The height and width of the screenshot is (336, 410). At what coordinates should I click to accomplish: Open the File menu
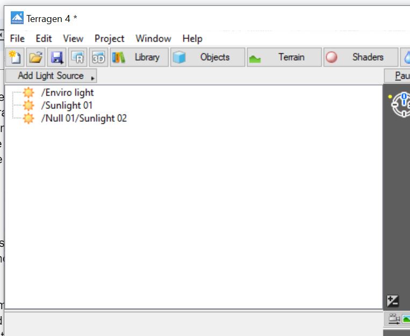17,39
